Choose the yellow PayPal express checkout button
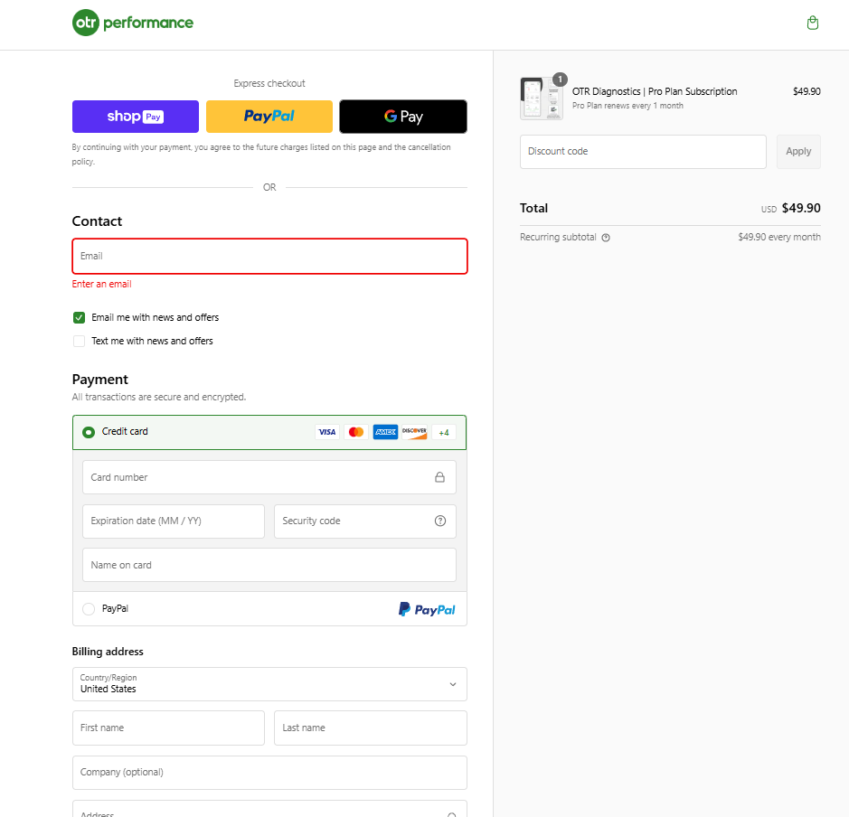849x817 pixels. 269,117
